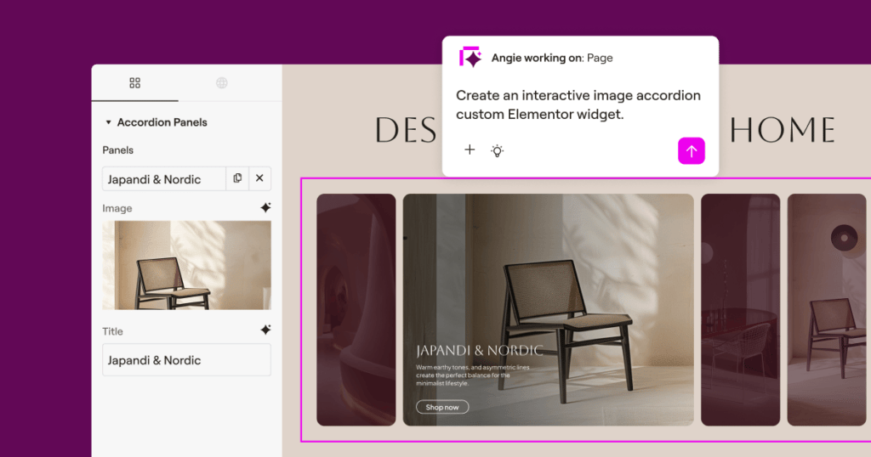Viewport: 871px width, 457px height.
Task: Collapse the Accordion Panels section
Action: 109,122
